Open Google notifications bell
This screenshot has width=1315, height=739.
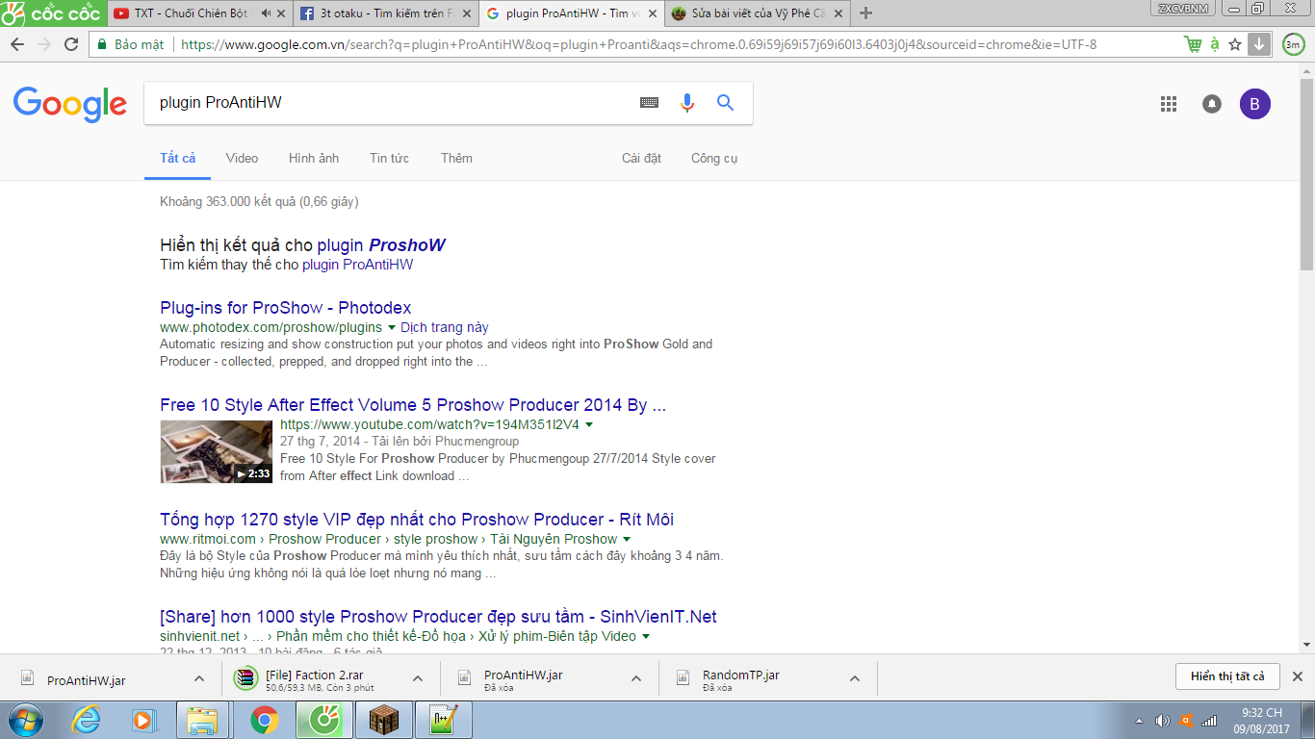click(1212, 104)
